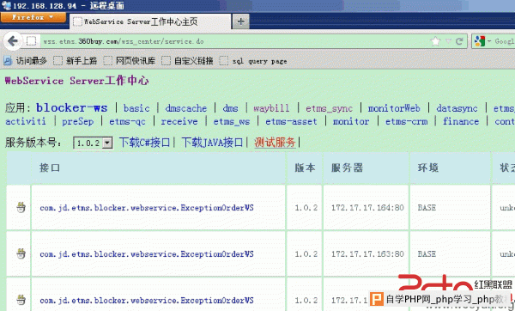This screenshot has height=311, width=515.
Task: Click the site identity icon in address bar
Action: 31,41
